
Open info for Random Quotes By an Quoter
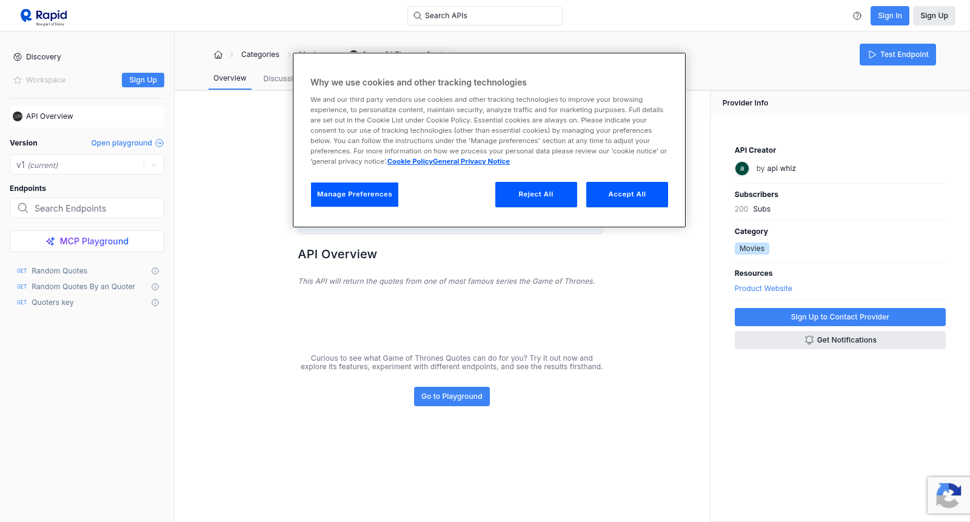pos(155,287)
